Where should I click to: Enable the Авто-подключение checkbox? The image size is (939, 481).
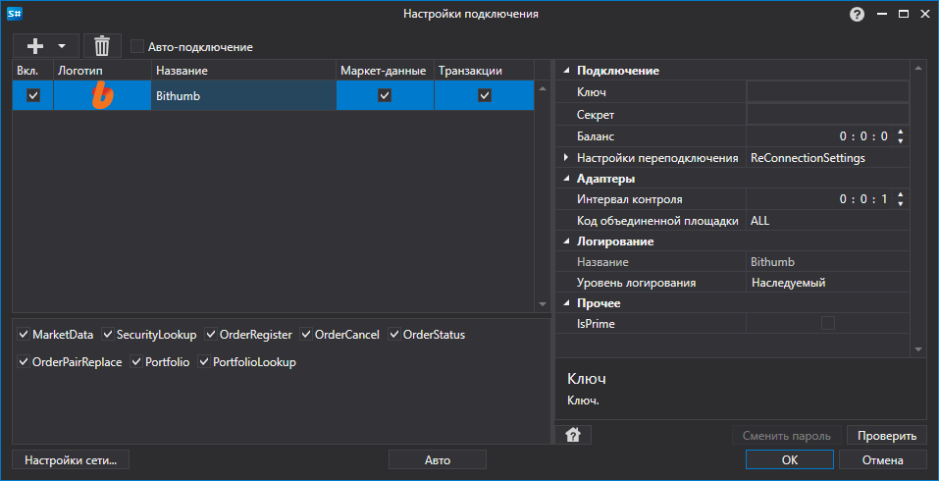click(x=137, y=46)
